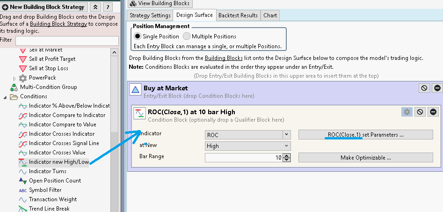443x212 pixels.
Task: Expand the PowerPack tree node
Action: tap(15, 78)
